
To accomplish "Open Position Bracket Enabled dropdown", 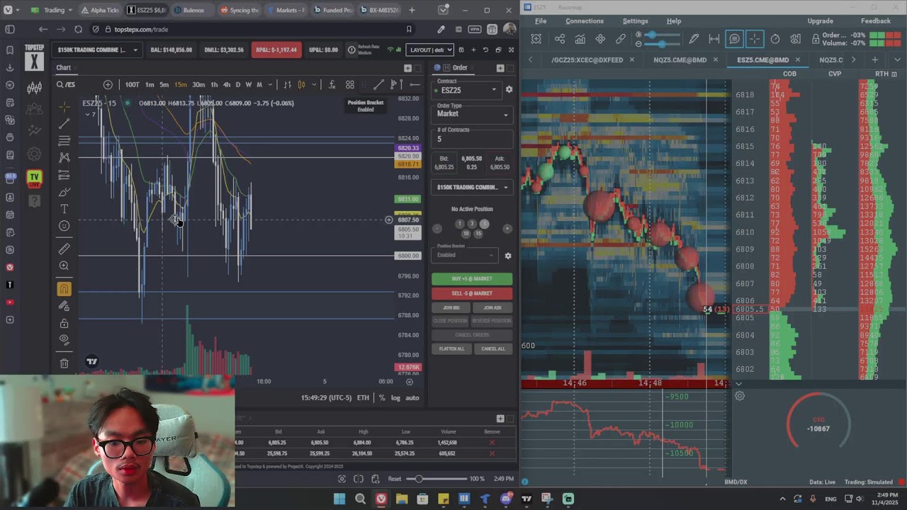I will tap(466, 255).
